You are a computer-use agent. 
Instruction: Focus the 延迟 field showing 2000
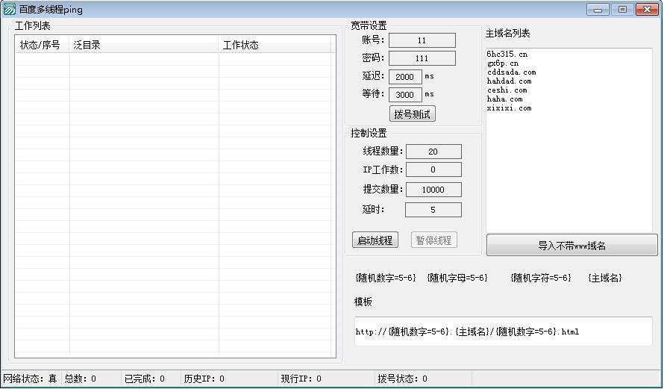405,77
